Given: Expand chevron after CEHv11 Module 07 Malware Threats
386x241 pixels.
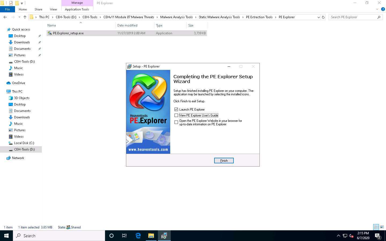Looking at the screenshot, I should pyautogui.click(x=157, y=17).
